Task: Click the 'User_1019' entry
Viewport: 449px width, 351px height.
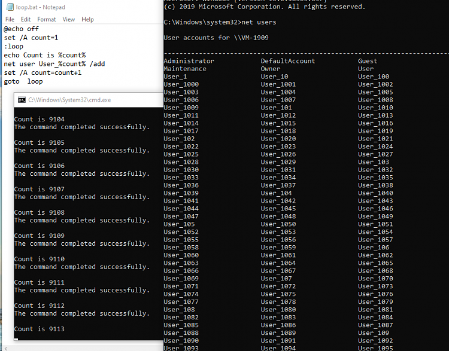Action: 375,131
